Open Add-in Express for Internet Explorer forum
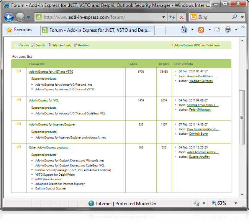This screenshot has height=222, width=249. point(52,124)
